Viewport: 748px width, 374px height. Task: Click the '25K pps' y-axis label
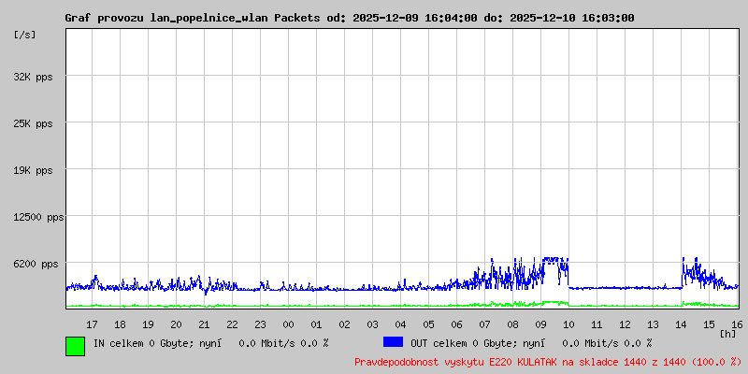tap(34, 123)
